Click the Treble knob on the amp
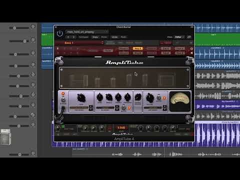240x180 pixels. pyautogui.click(x=118, y=97)
